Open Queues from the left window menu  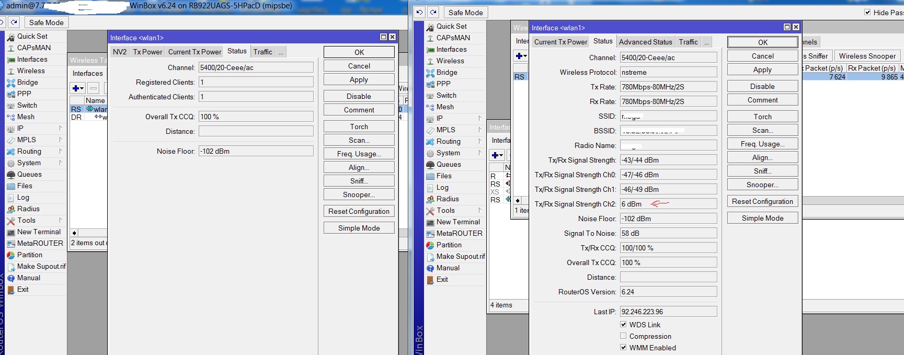point(29,175)
